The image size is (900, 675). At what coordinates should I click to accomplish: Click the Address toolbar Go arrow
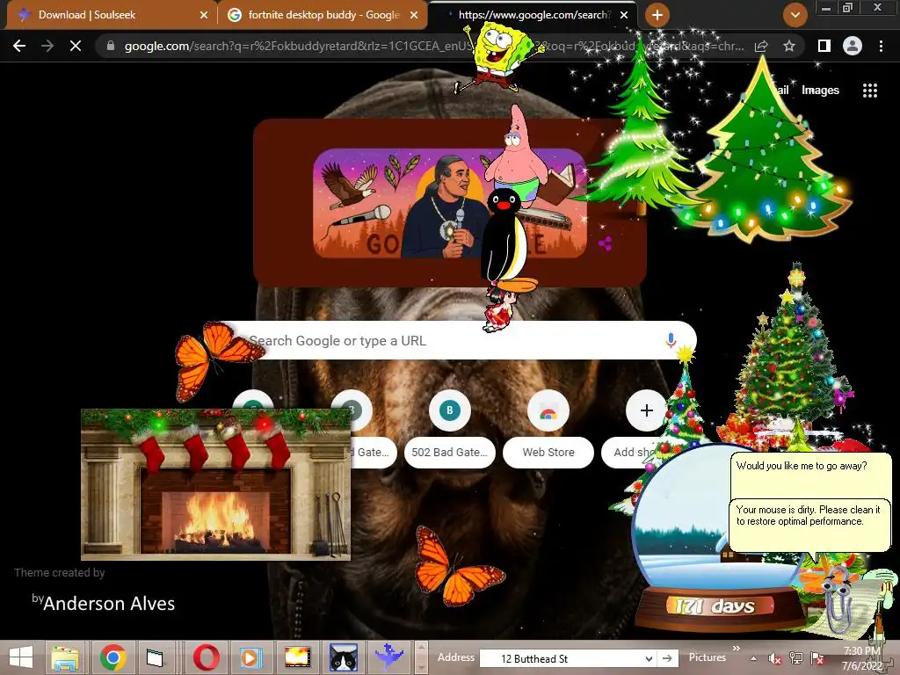(x=667, y=658)
